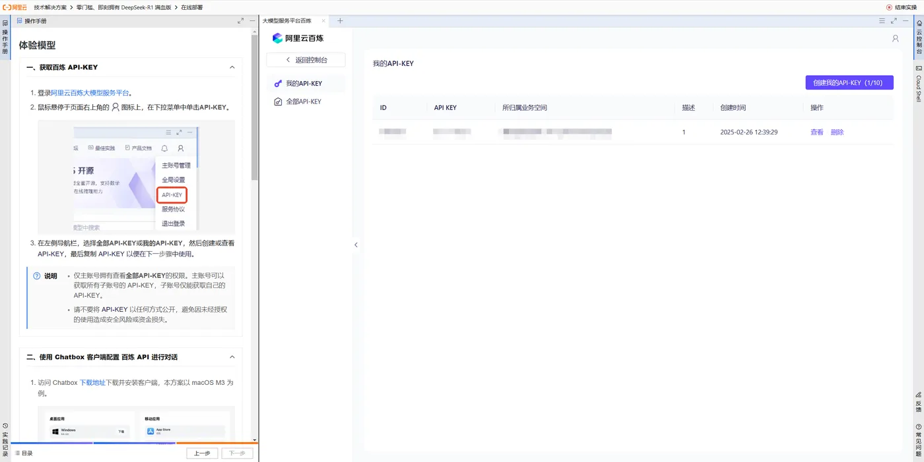The width and height of the screenshot is (924, 462).
Task: Click the 2025-02-26 12:39:29 timestamp cell
Action: (x=749, y=132)
